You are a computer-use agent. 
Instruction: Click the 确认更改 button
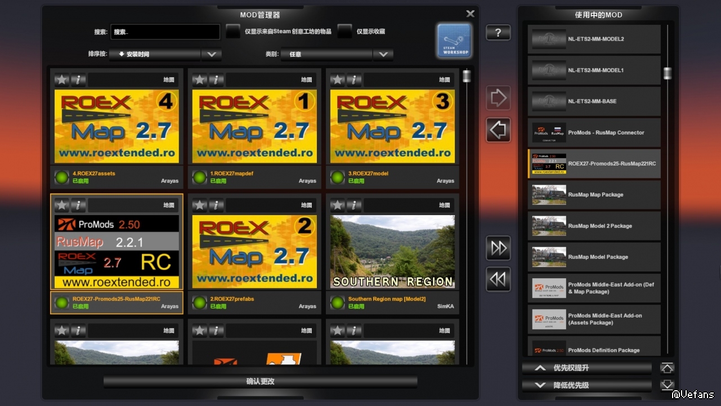(260, 382)
